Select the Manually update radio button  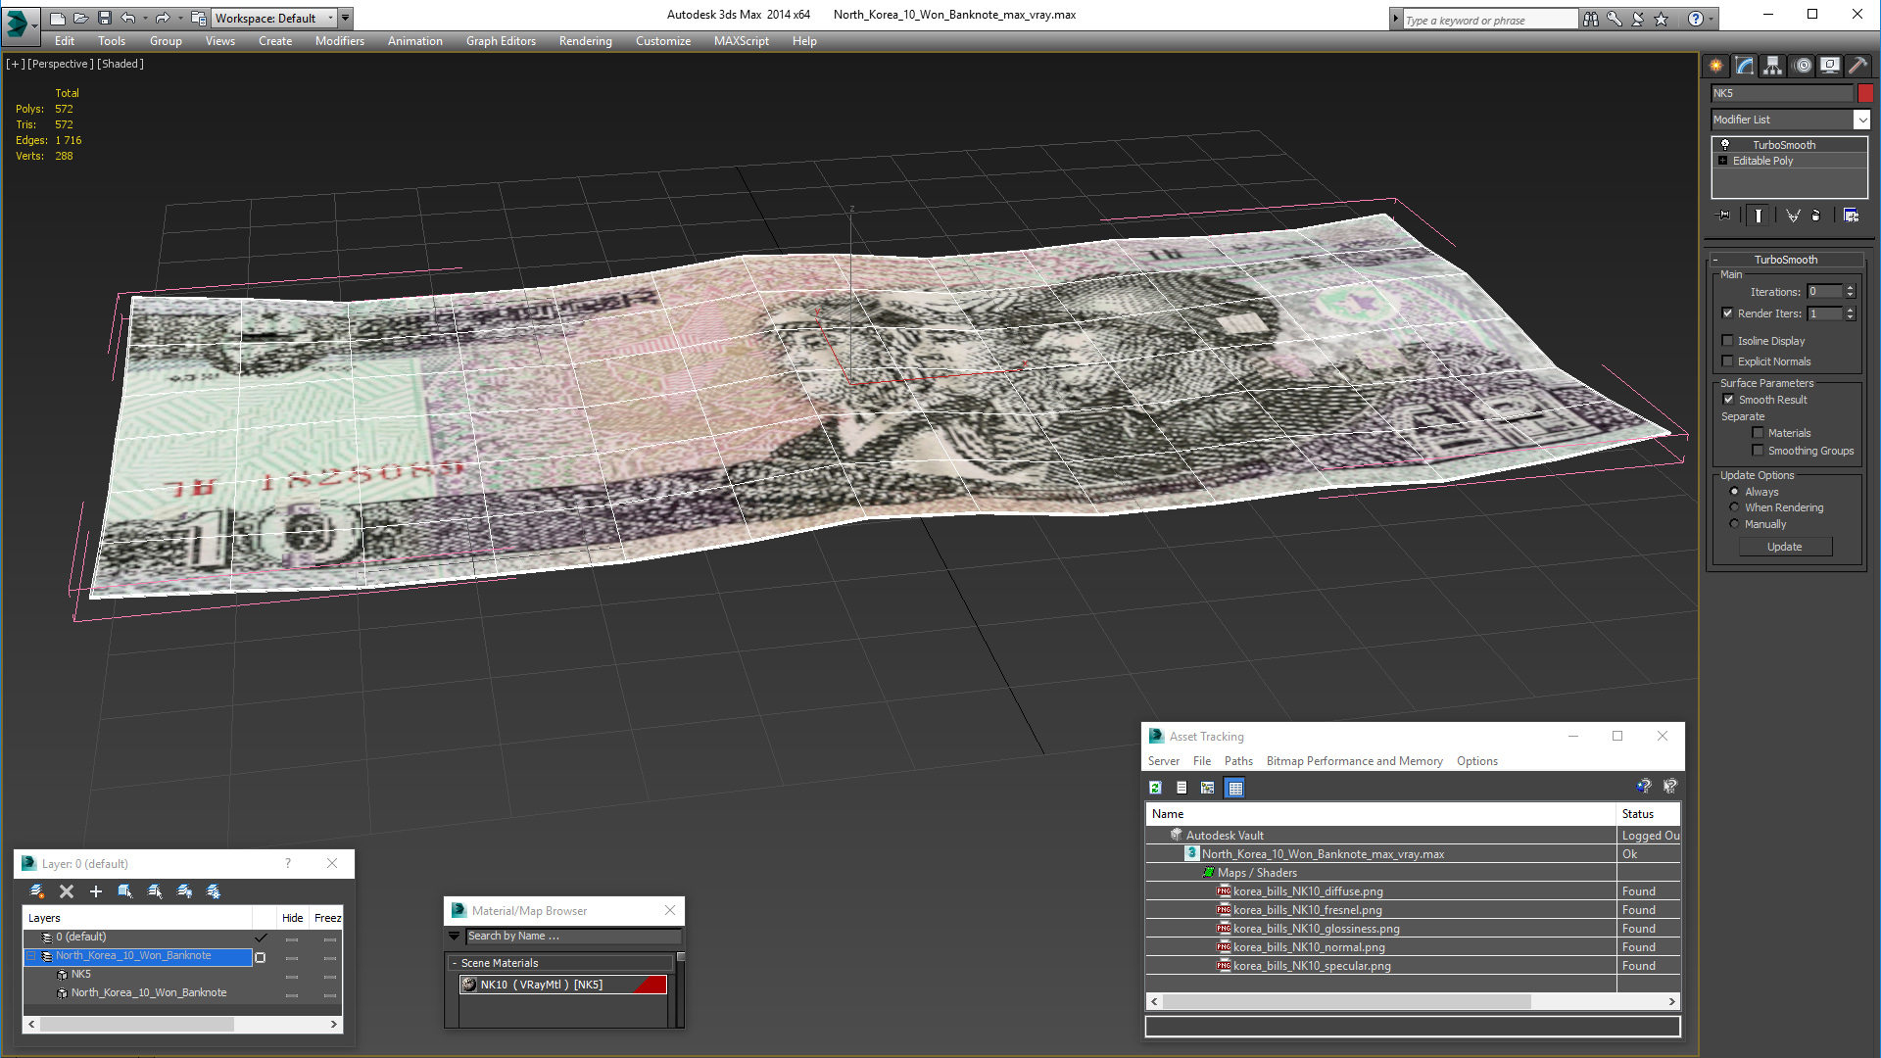point(1734,524)
